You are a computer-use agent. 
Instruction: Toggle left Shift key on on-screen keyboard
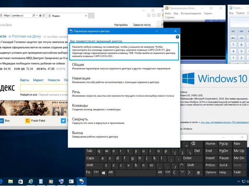click(x=94, y=165)
